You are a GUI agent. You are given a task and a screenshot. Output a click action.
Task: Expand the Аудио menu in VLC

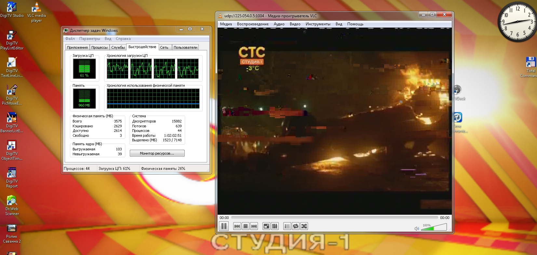coord(279,24)
